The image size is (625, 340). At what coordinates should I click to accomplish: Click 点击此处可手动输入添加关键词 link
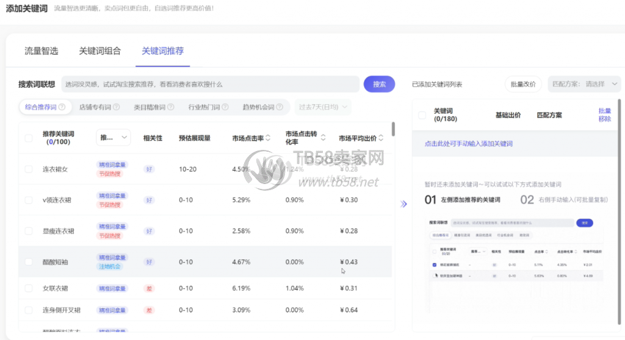tap(468, 144)
